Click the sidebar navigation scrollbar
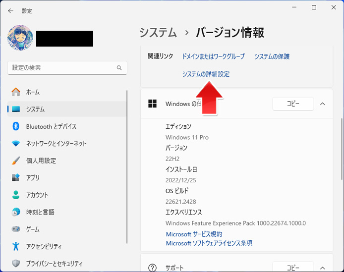The width and height of the screenshot is (344, 272). [x=127, y=166]
